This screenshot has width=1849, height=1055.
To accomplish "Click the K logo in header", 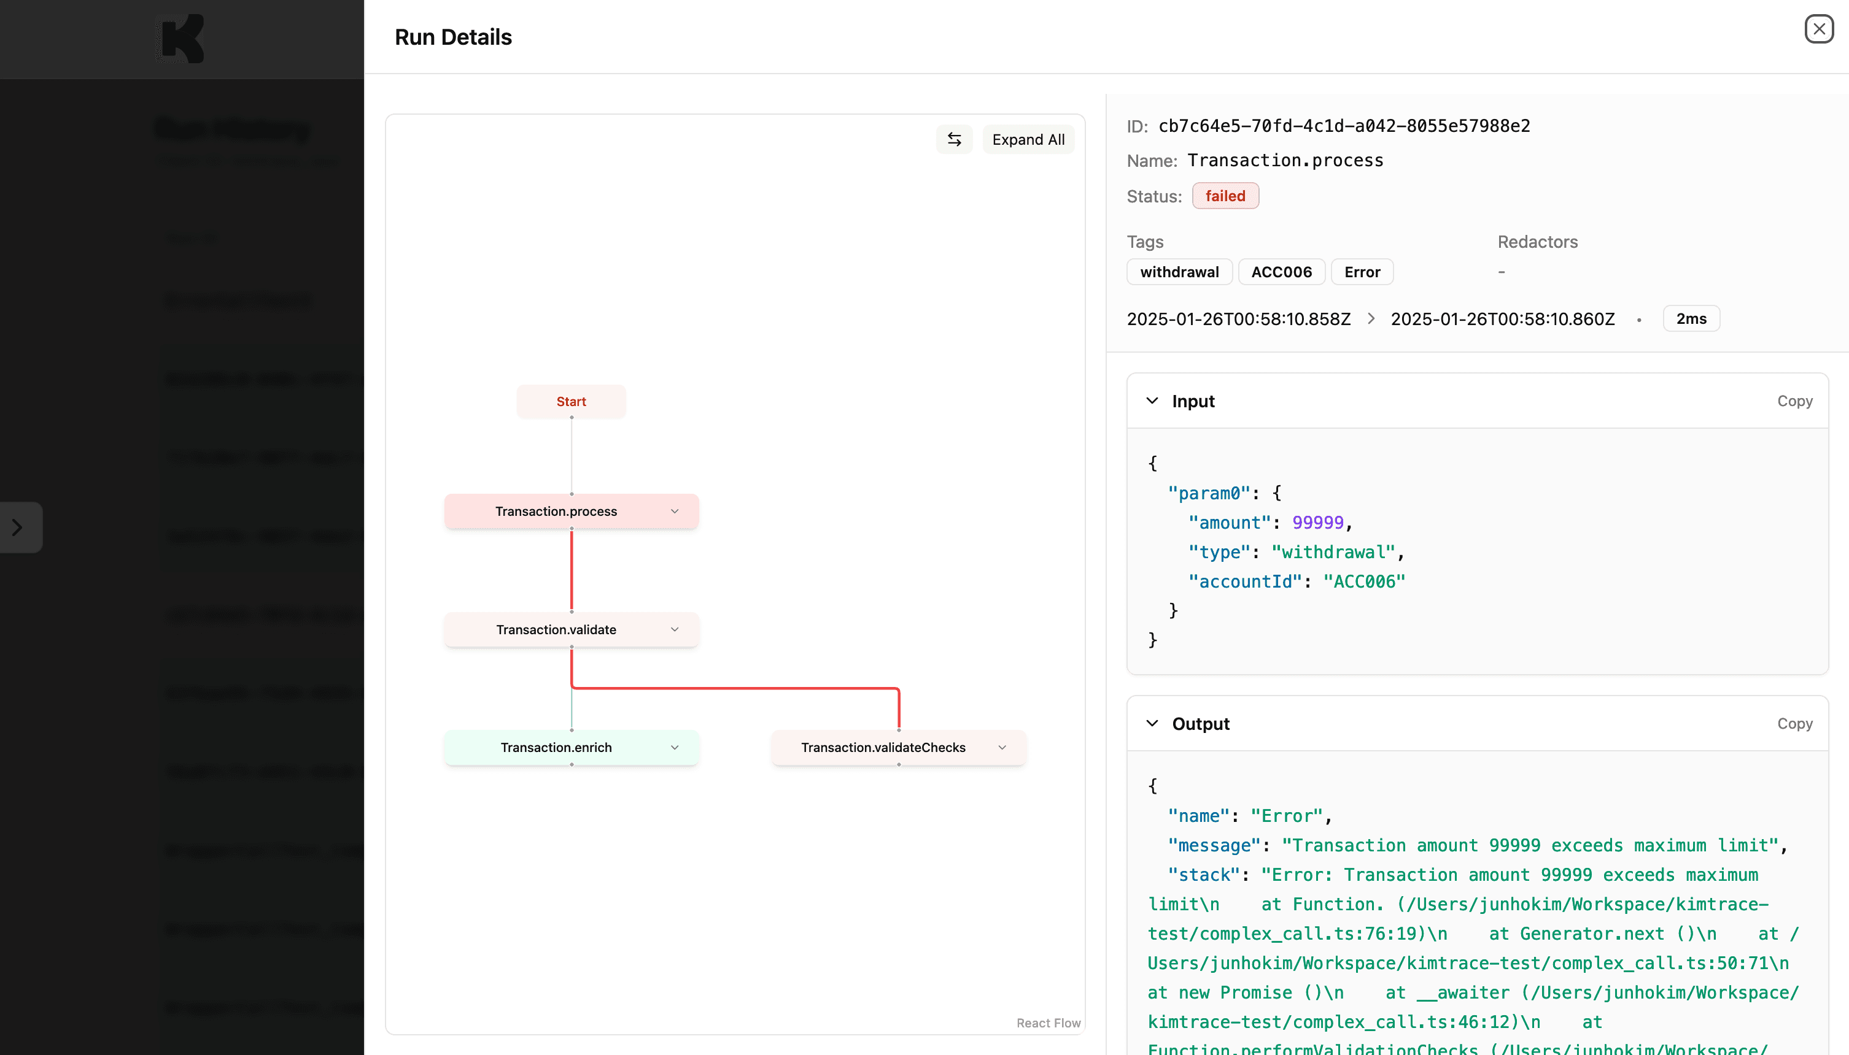I will point(182,39).
